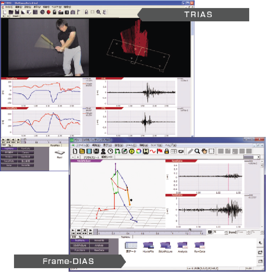This screenshot has height=272, width=266.
Task: Click the Frame-DIAS timeline slider handle
Action: pyautogui.click(x=190, y=230)
